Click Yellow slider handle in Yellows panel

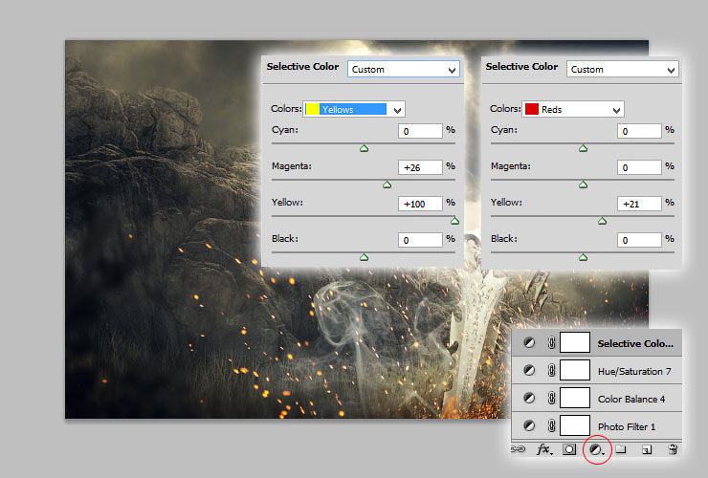point(454,221)
